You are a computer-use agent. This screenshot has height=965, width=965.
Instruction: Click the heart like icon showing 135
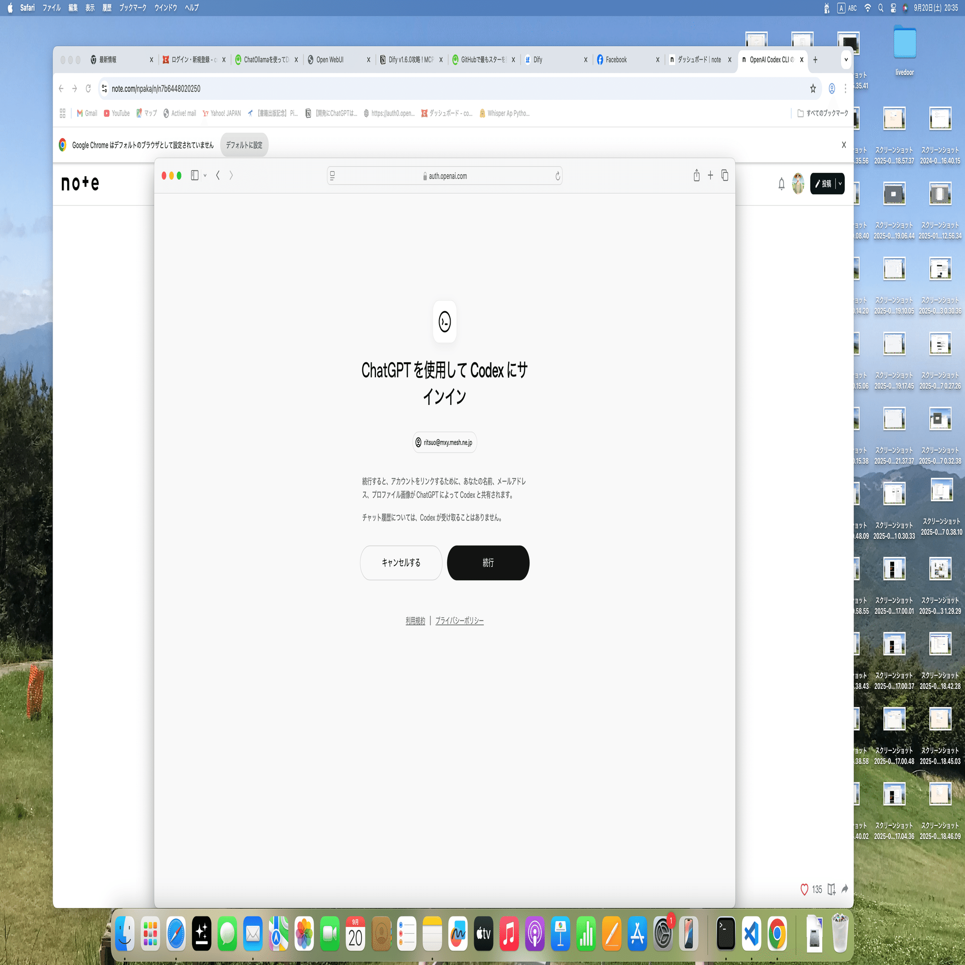tap(804, 889)
